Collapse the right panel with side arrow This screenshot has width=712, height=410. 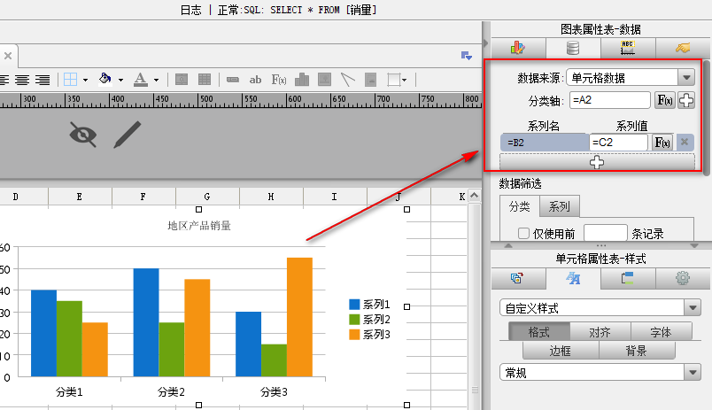[486, 43]
